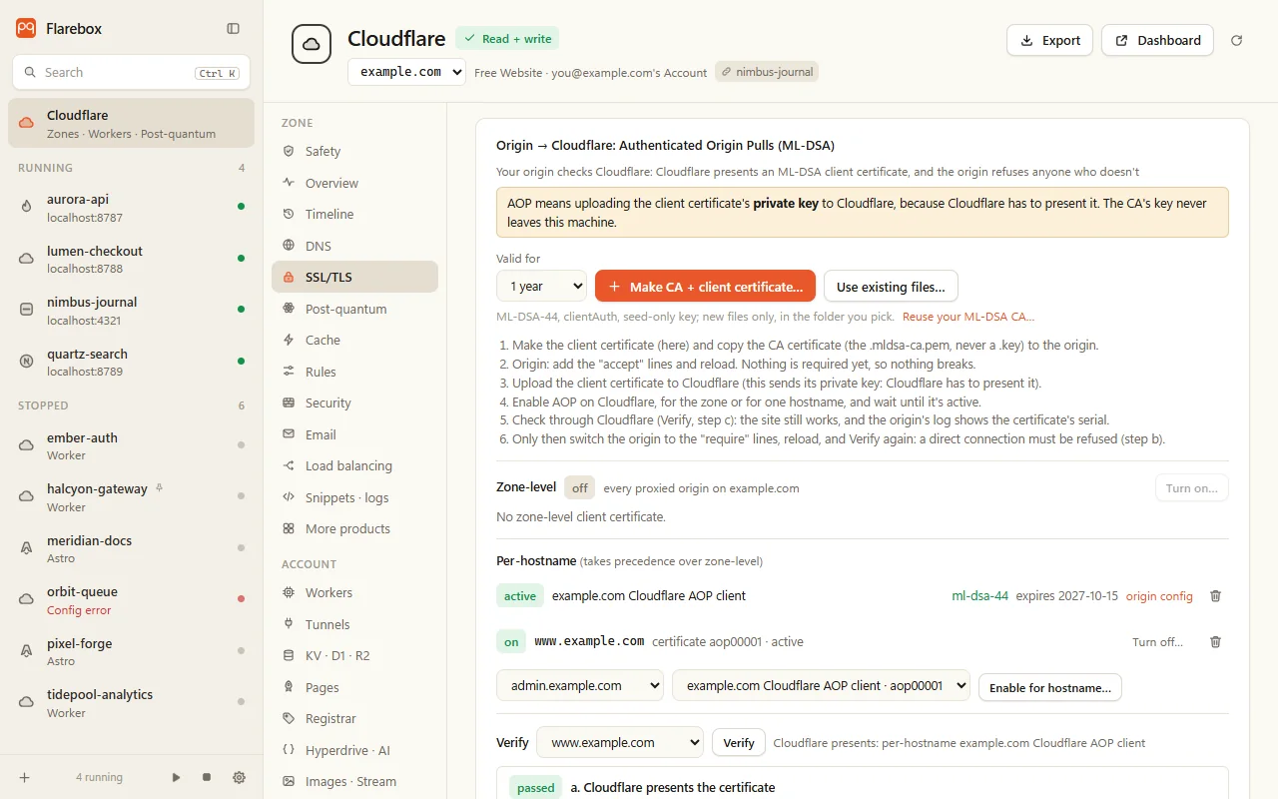
Task: Click the Cloudflare cloud logo in header
Action: (312, 45)
